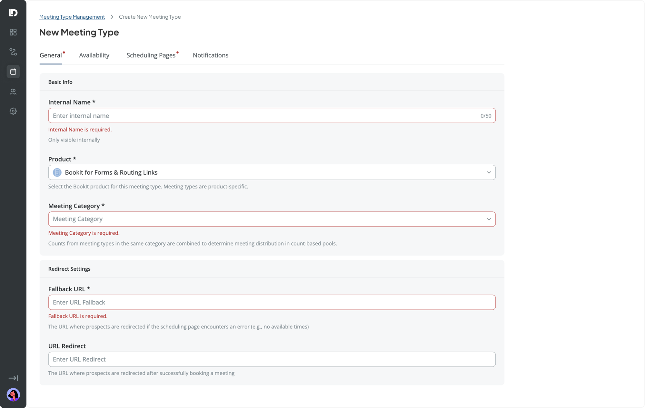The height and width of the screenshot is (408, 645).
Task: Focus the URL Redirect input field
Action: (x=272, y=359)
